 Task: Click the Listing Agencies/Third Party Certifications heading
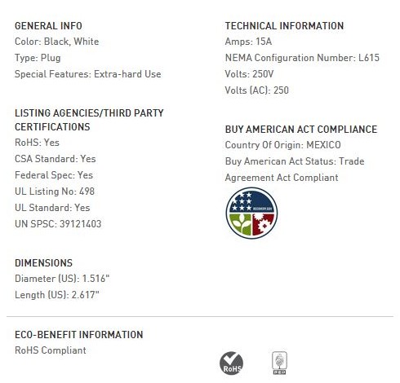89,120
